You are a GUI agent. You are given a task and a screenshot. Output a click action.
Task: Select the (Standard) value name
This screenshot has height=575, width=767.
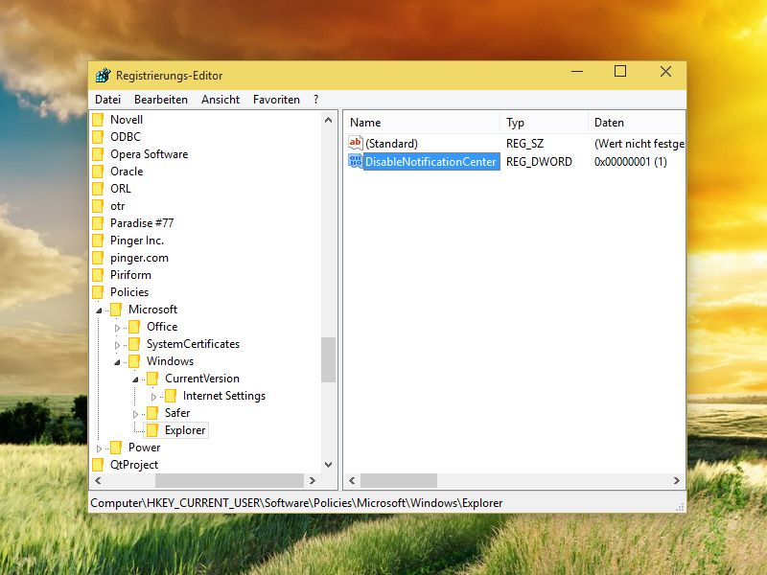point(391,144)
